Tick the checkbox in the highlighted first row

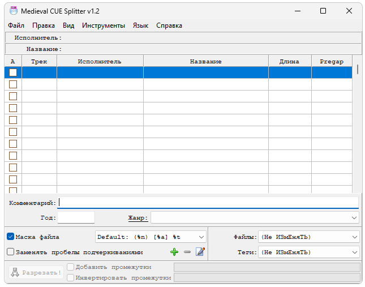click(13, 72)
